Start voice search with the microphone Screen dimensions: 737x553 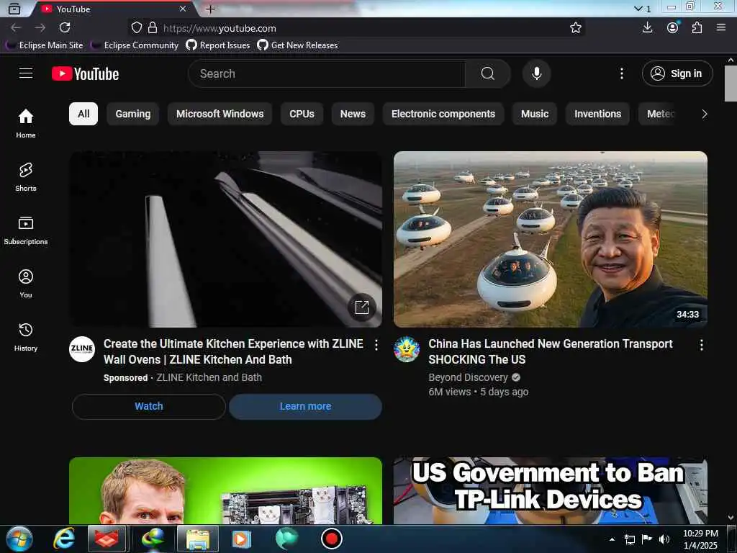pos(536,73)
